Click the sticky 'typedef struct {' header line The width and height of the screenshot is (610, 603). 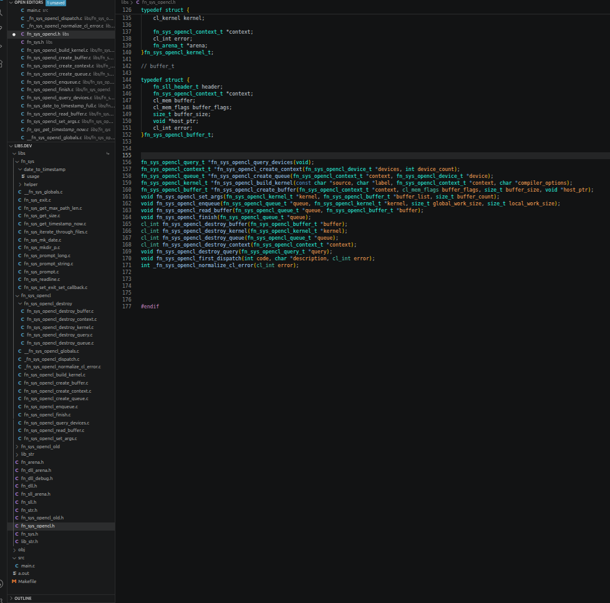point(165,10)
